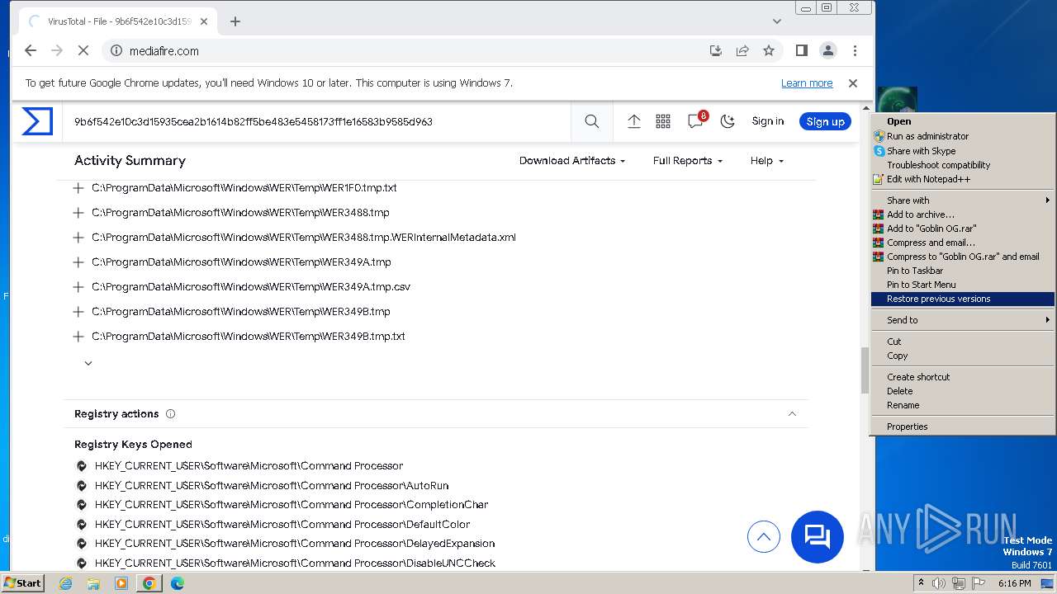The image size is (1057, 594).
Task: Close the VirusTotal tab
Action: click(204, 21)
